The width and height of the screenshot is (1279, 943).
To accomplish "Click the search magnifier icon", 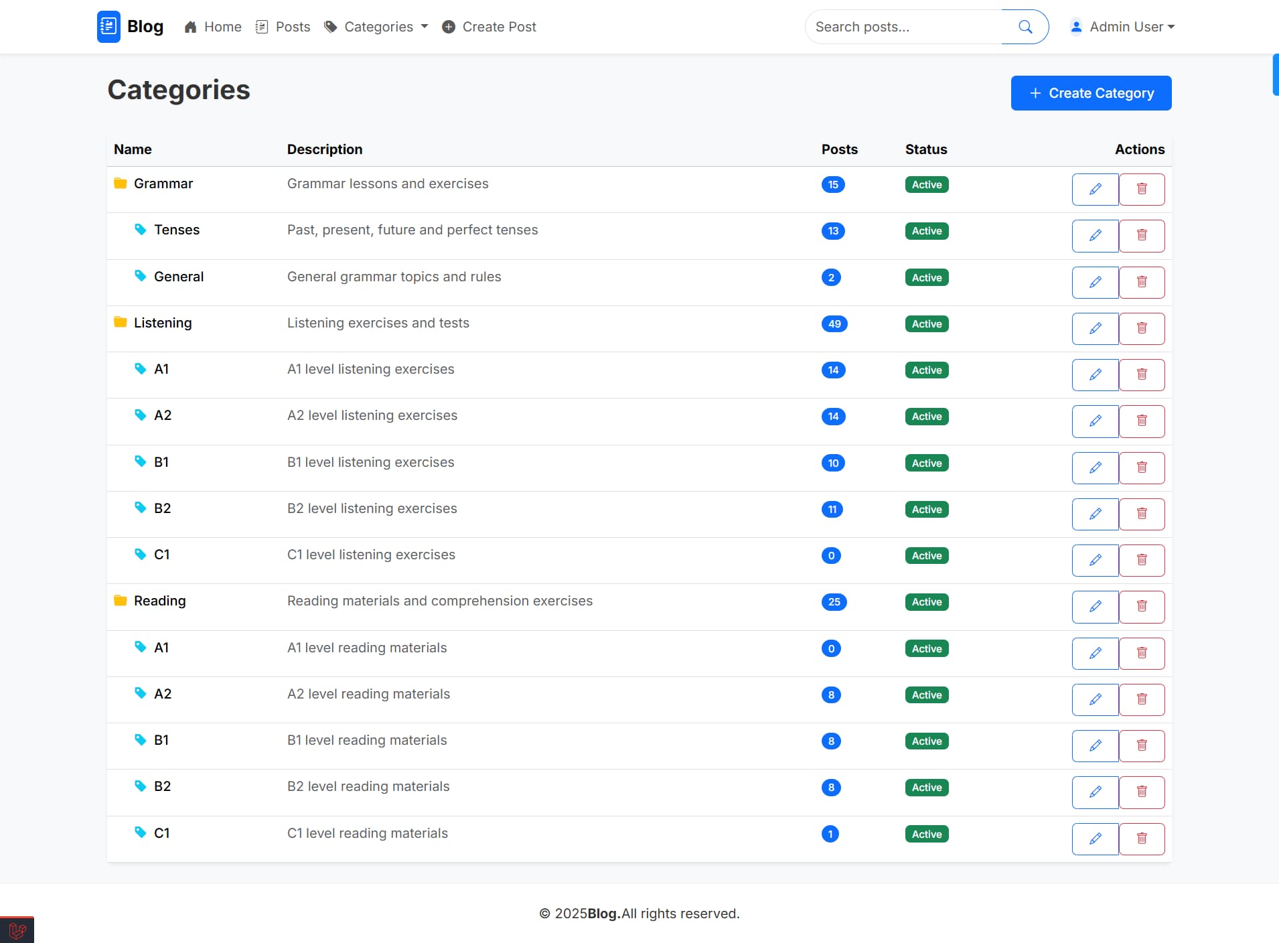I will point(1025,27).
